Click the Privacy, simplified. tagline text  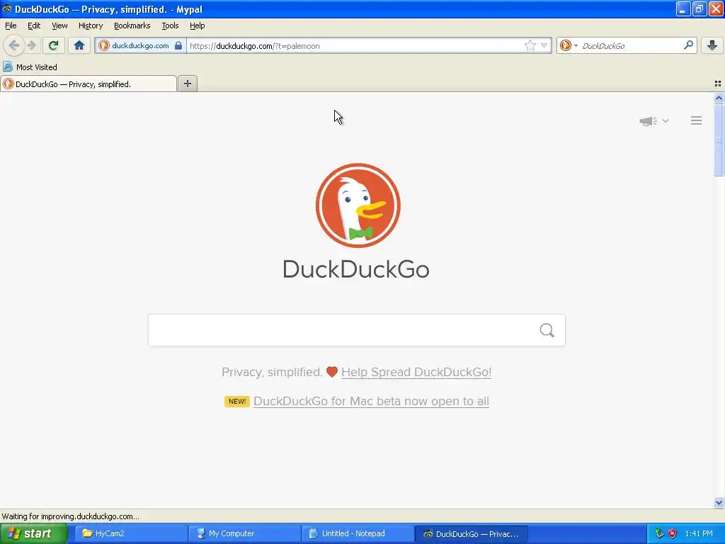click(x=272, y=372)
